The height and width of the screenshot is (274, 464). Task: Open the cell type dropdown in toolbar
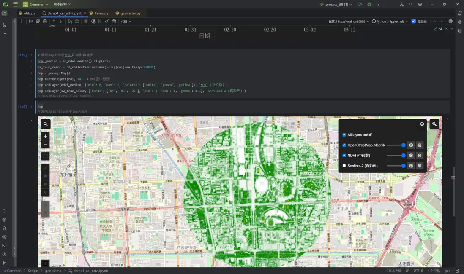126,21
